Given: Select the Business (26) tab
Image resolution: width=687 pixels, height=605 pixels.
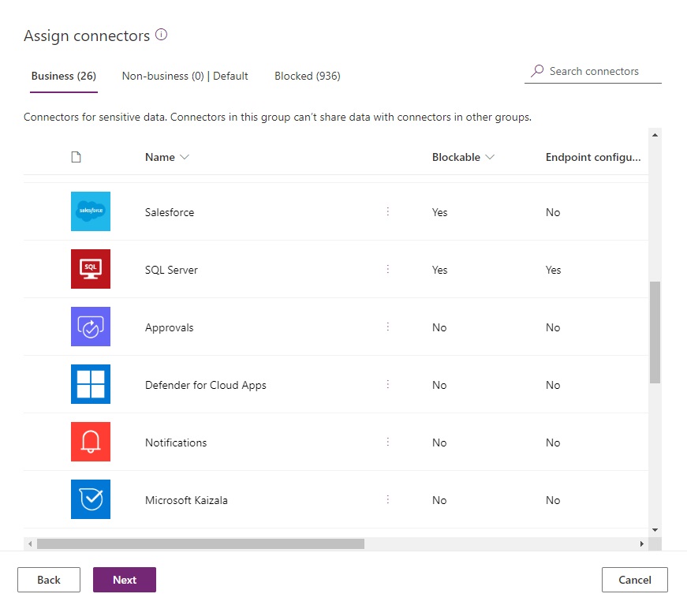Looking at the screenshot, I should pos(63,76).
